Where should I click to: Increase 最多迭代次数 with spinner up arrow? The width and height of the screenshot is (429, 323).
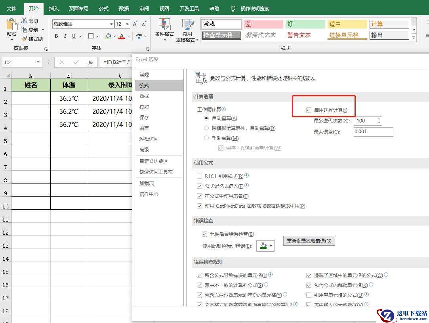pyautogui.click(x=379, y=119)
